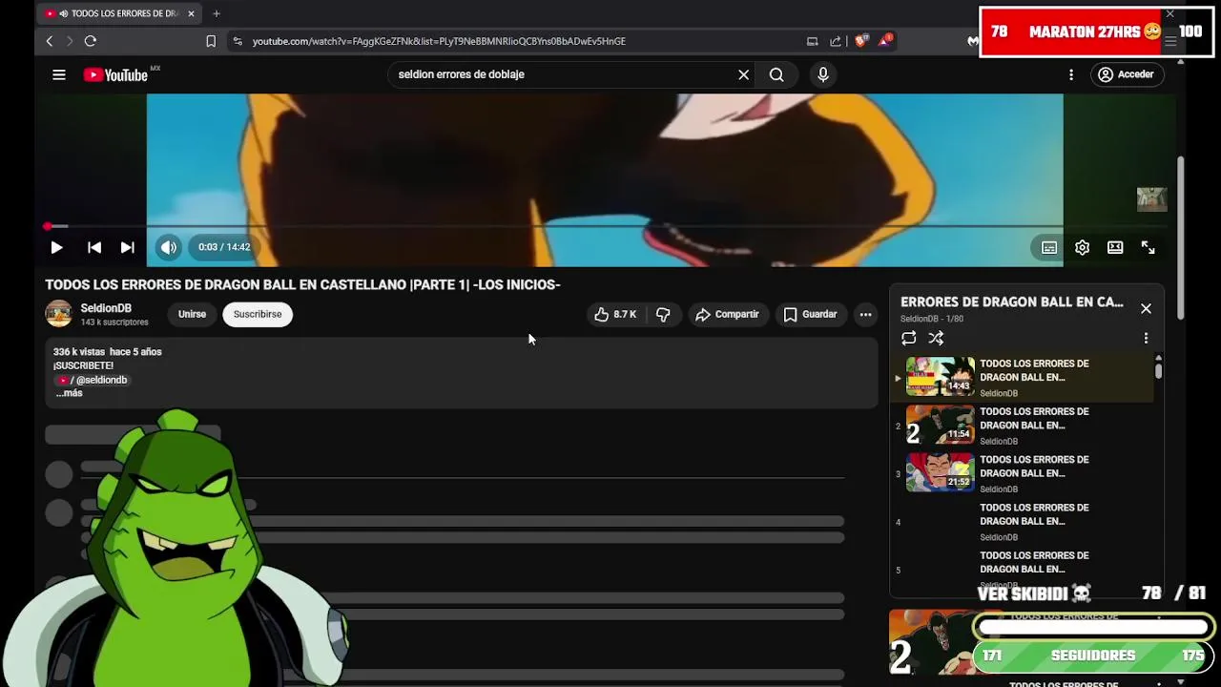Close the playlist panel
Screen dimensions: 1221x687
(x=1146, y=308)
